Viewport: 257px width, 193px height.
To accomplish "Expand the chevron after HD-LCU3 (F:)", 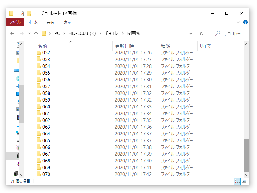I will [x=100, y=34].
